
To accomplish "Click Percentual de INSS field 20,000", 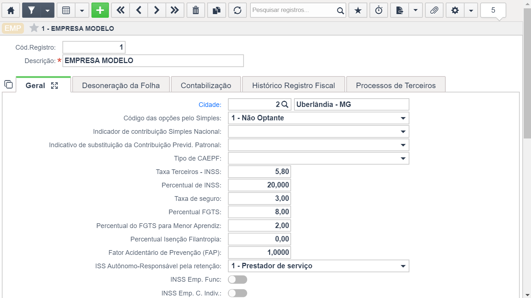I will tap(260, 185).
